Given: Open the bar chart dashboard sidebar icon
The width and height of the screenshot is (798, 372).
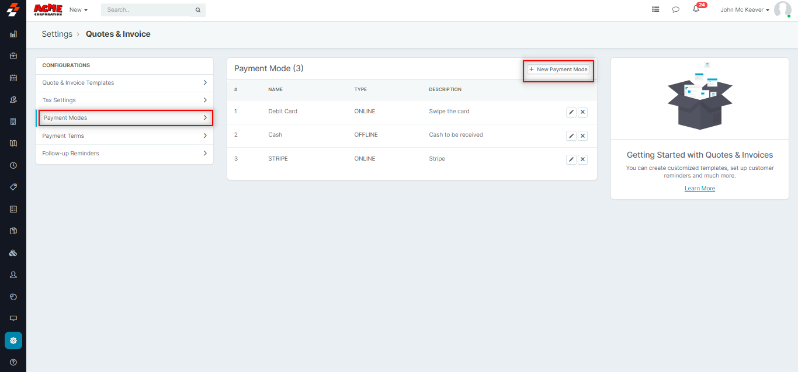Looking at the screenshot, I should coord(13,34).
